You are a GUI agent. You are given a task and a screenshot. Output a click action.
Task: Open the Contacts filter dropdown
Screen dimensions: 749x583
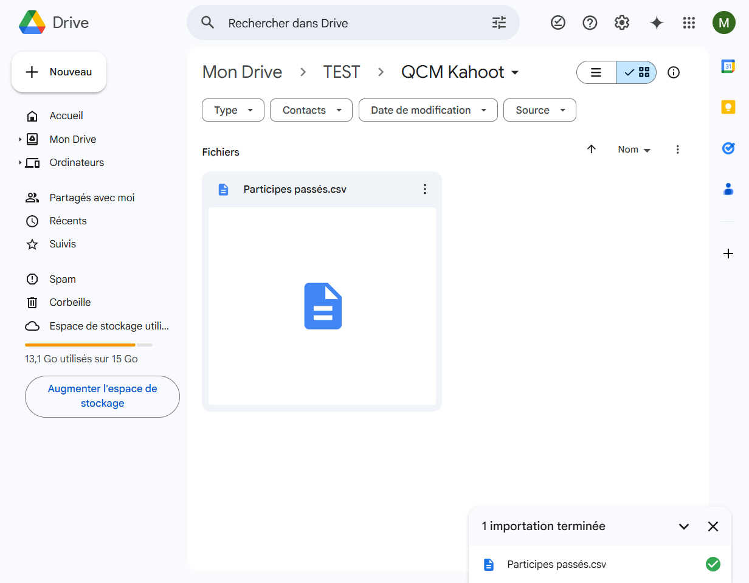(311, 110)
